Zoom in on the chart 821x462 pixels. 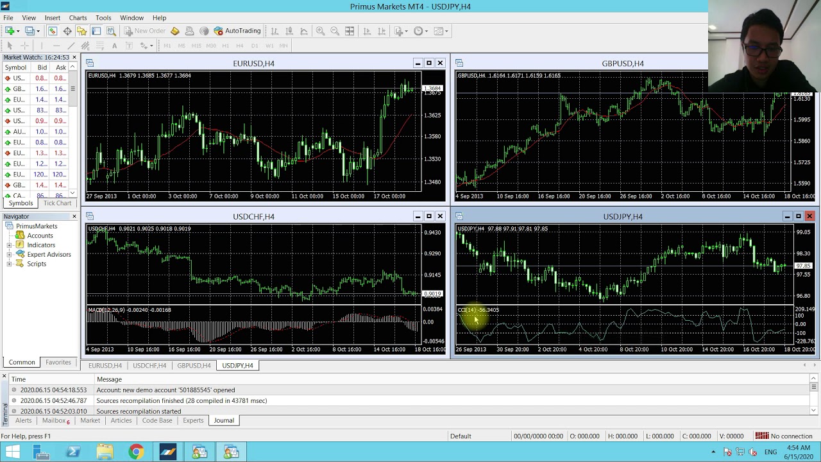pyautogui.click(x=320, y=31)
